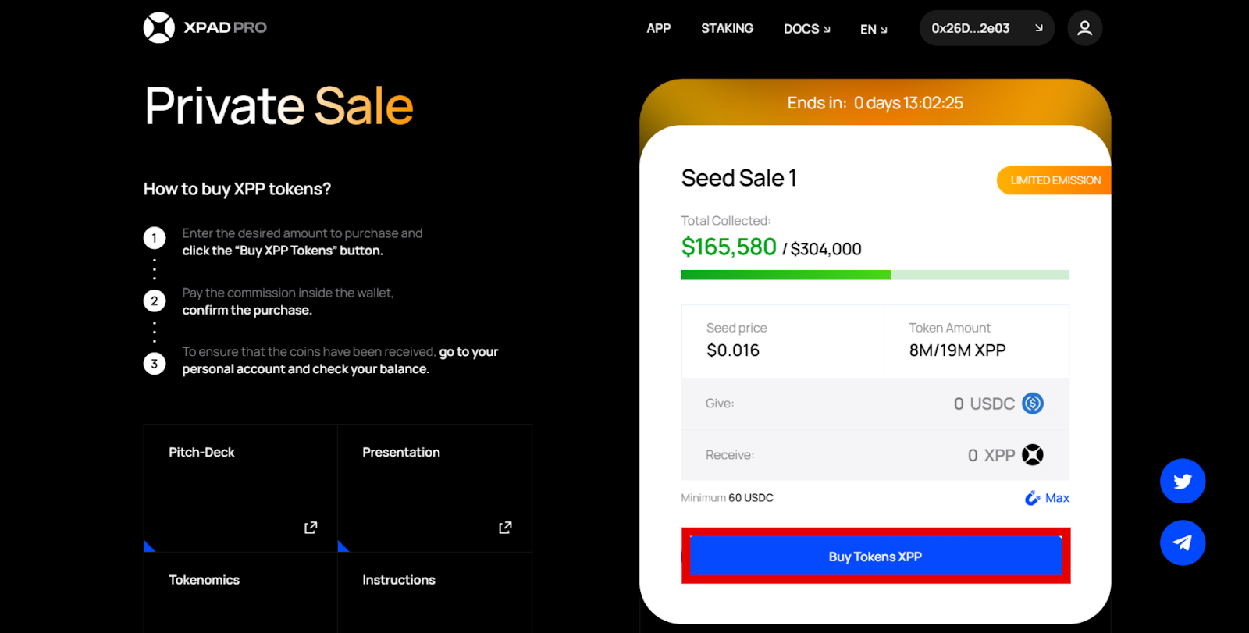
Task: Click the Seed Sale 1 heading
Action: click(738, 178)
